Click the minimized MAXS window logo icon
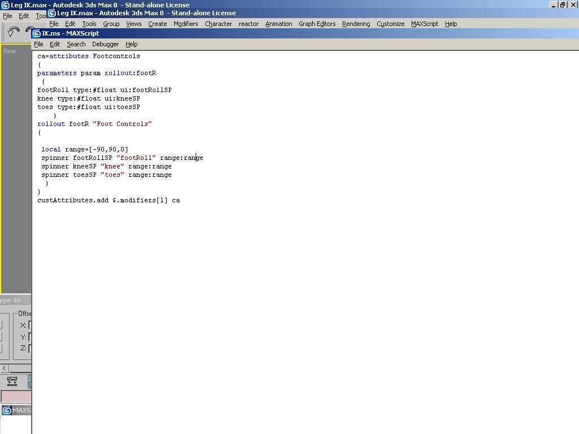 point(7,410)
